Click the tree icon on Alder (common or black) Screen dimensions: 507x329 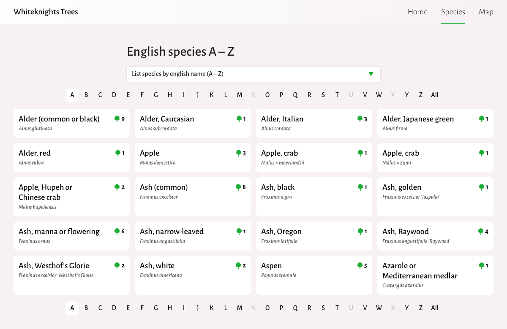tap(118, 119)
